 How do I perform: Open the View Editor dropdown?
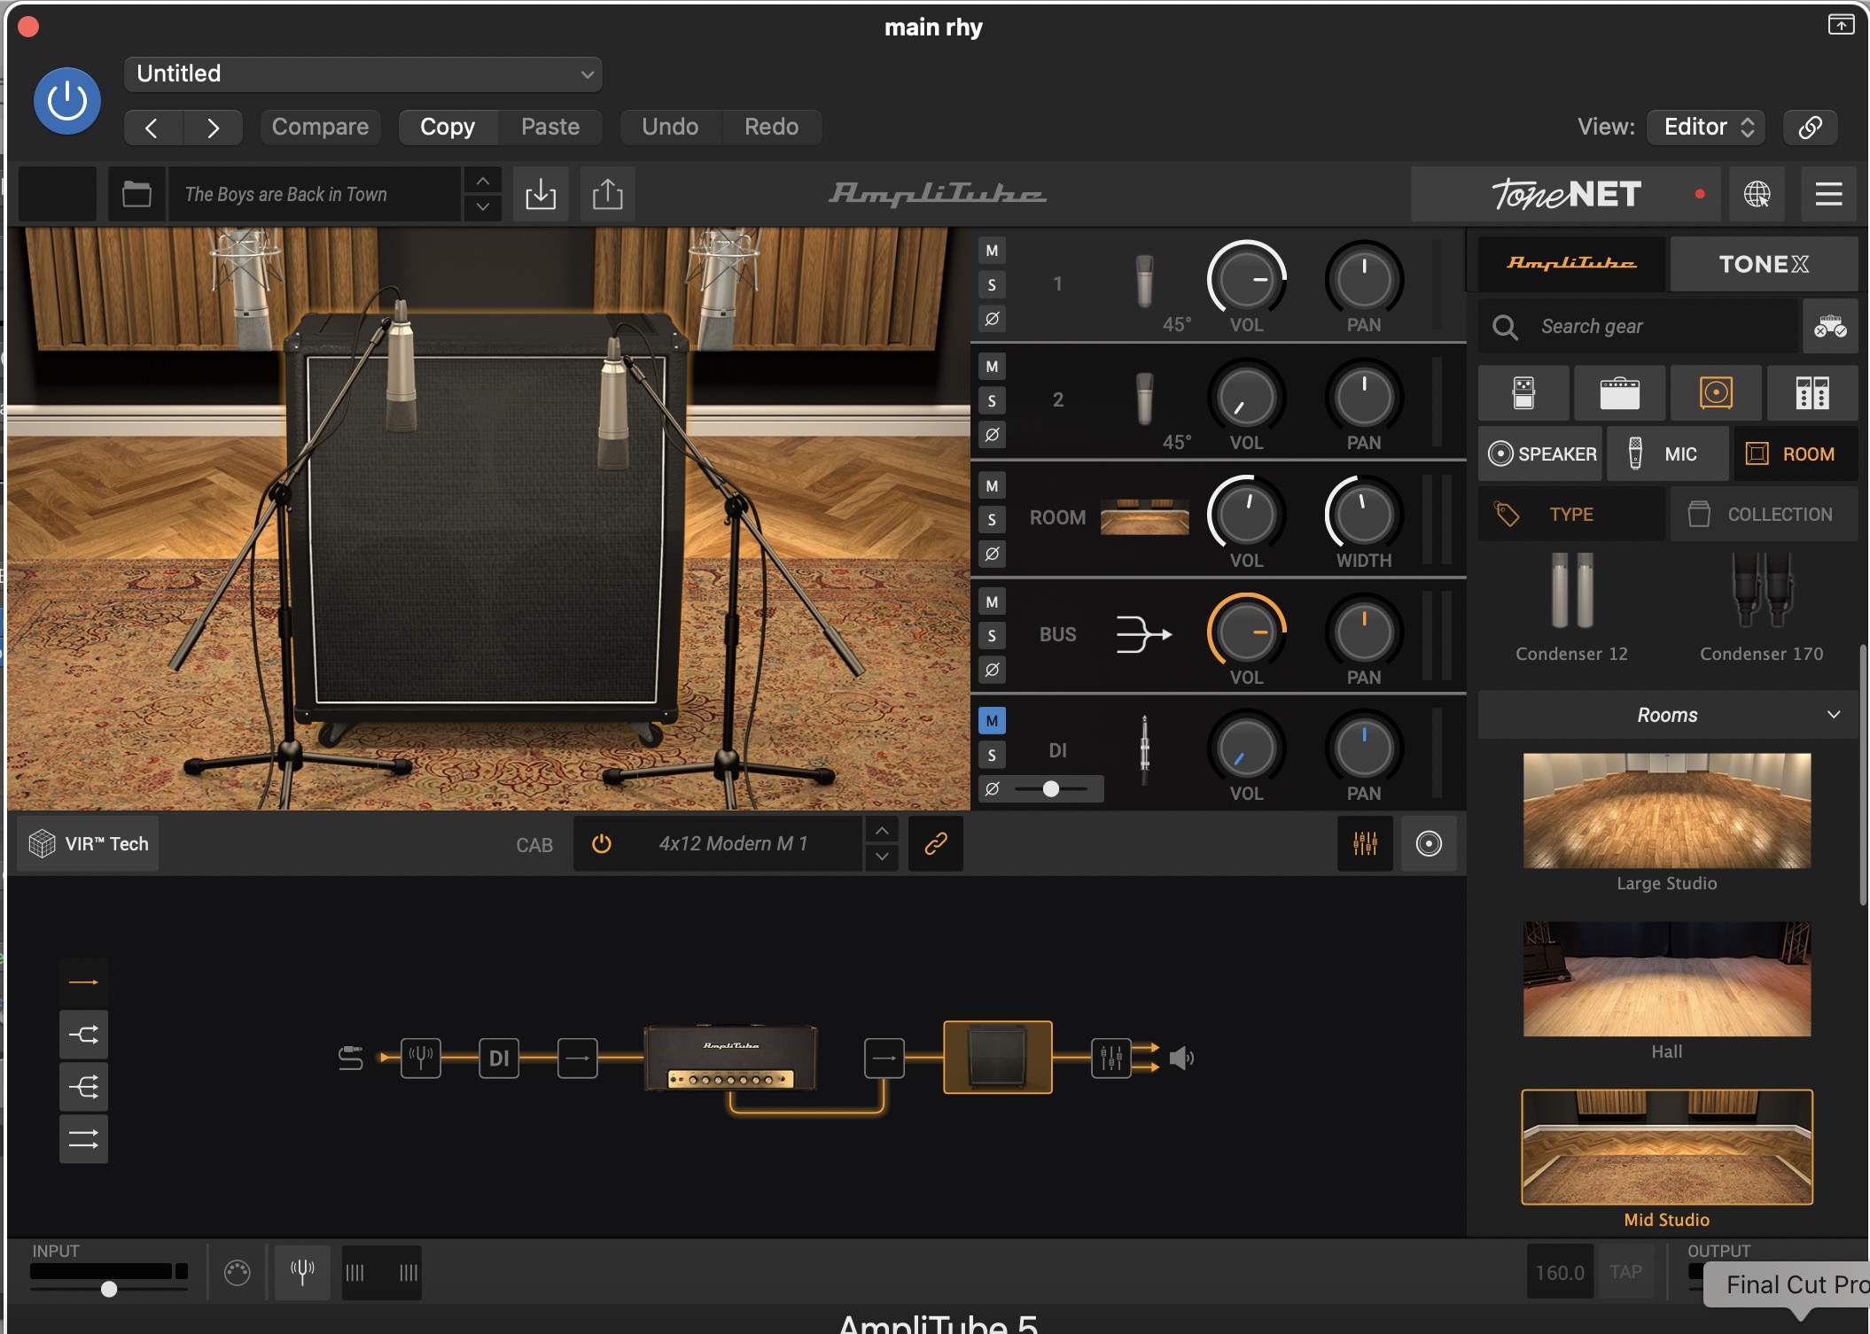pyautogui.click(x=1706, y=127)
